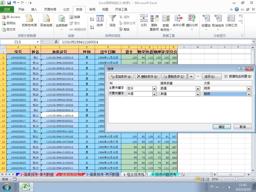This screenshot has width=256, height=192.
Task: Switch to the 开始 ribbon tab
Action: click(x=21, y=9)
